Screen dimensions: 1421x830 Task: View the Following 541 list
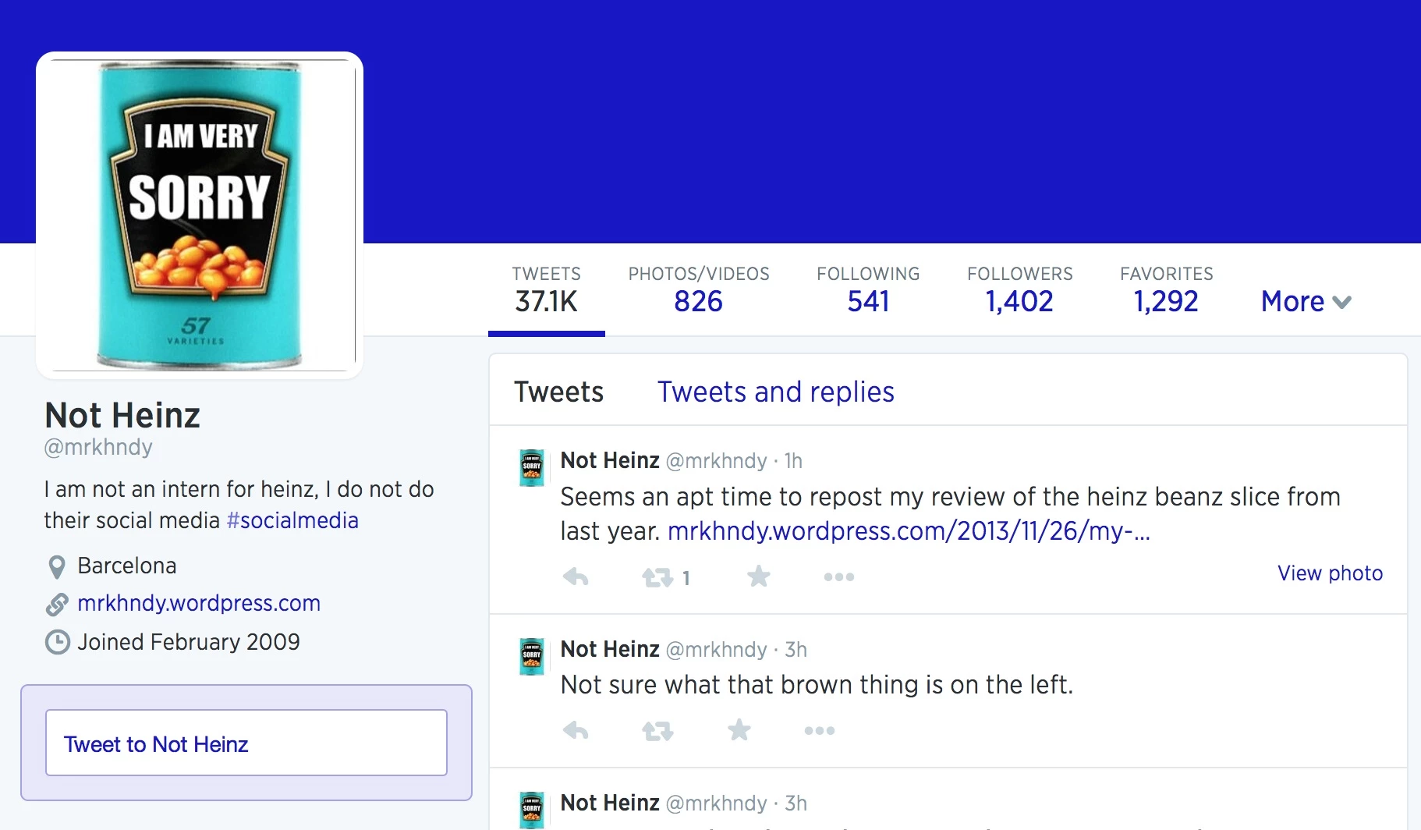[868, 290]
